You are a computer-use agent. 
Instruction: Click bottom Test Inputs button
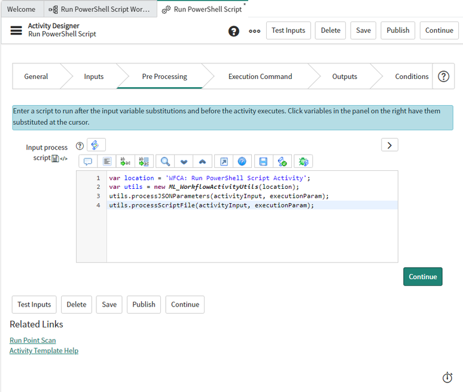coord(34,304)
